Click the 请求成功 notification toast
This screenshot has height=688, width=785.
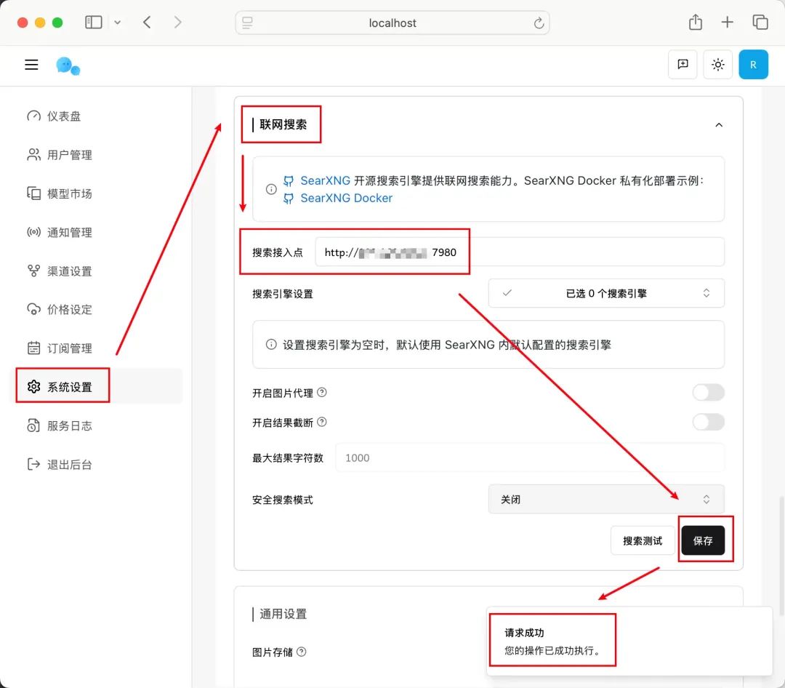click(629, 641)
